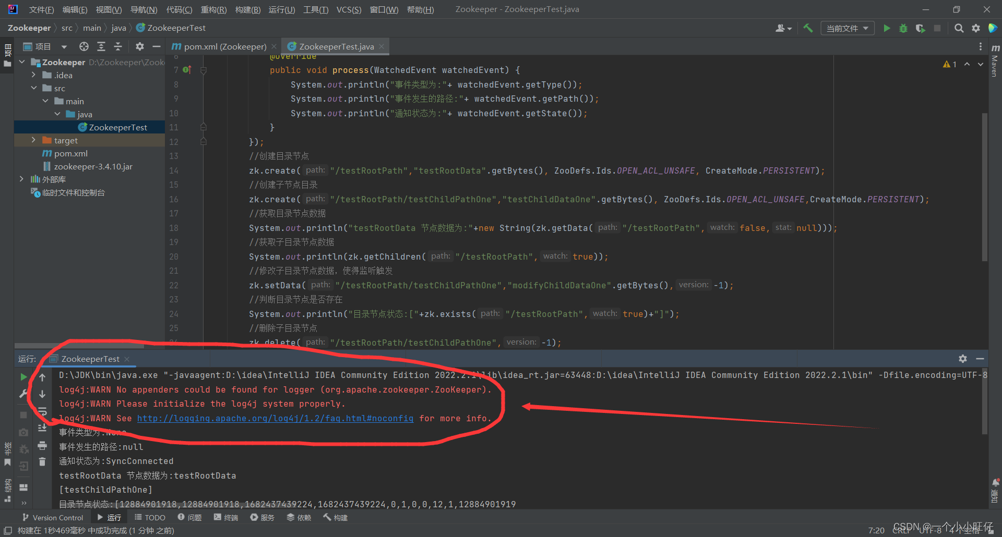Open the 问题 problems tool window
Image resolution: width=1002 pixels, height=537 pixels.
tap(189, 518)
